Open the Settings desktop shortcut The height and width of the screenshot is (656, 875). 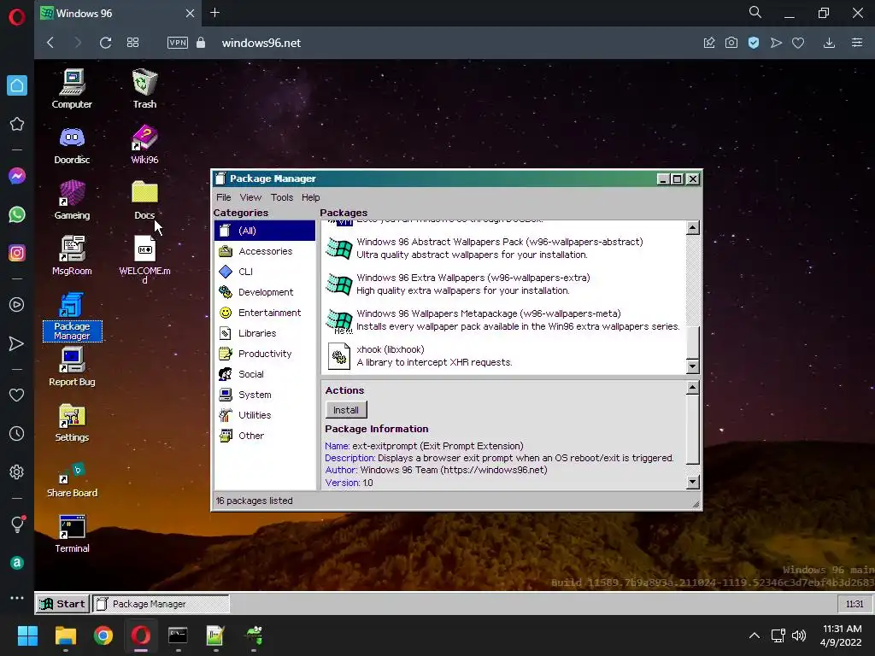[72, 422]
